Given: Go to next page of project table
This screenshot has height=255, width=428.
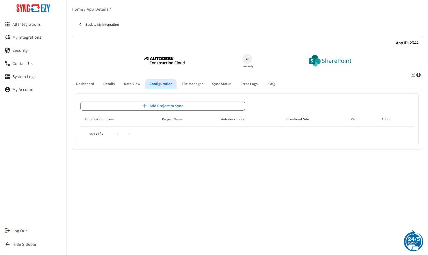Looking at the screenshot, I should [x=129, y=134].
